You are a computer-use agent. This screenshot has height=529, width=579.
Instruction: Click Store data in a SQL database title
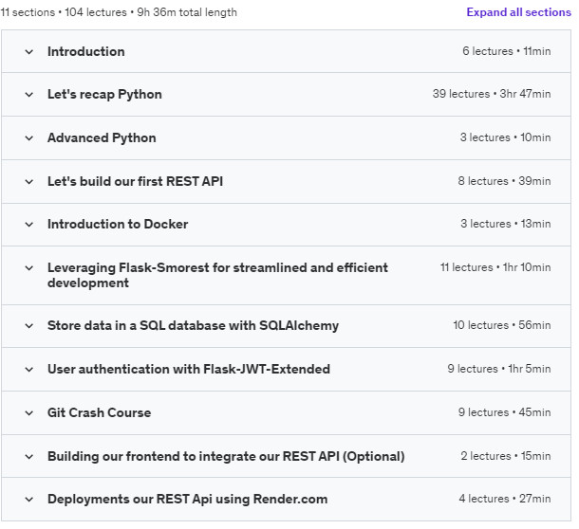tap(193, 326)
